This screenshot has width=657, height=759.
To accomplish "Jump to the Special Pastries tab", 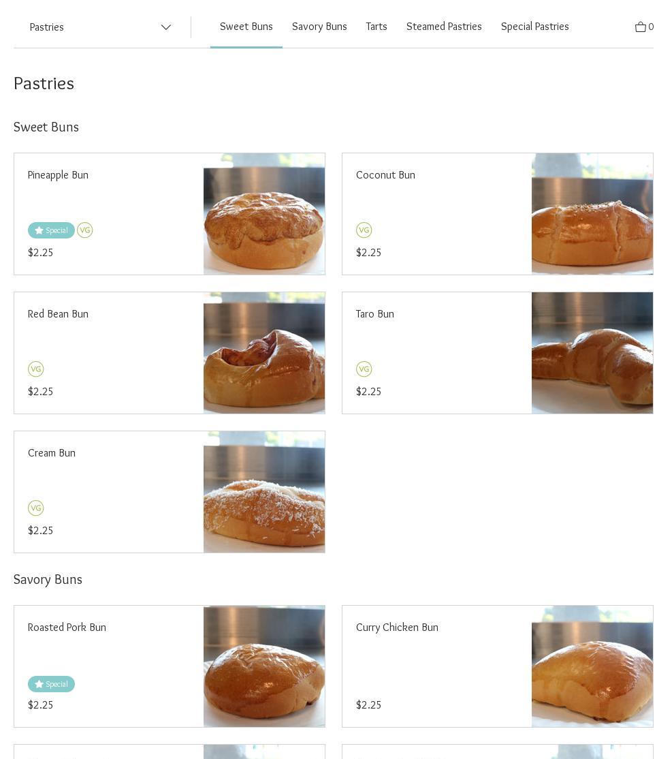I will 535,27.
